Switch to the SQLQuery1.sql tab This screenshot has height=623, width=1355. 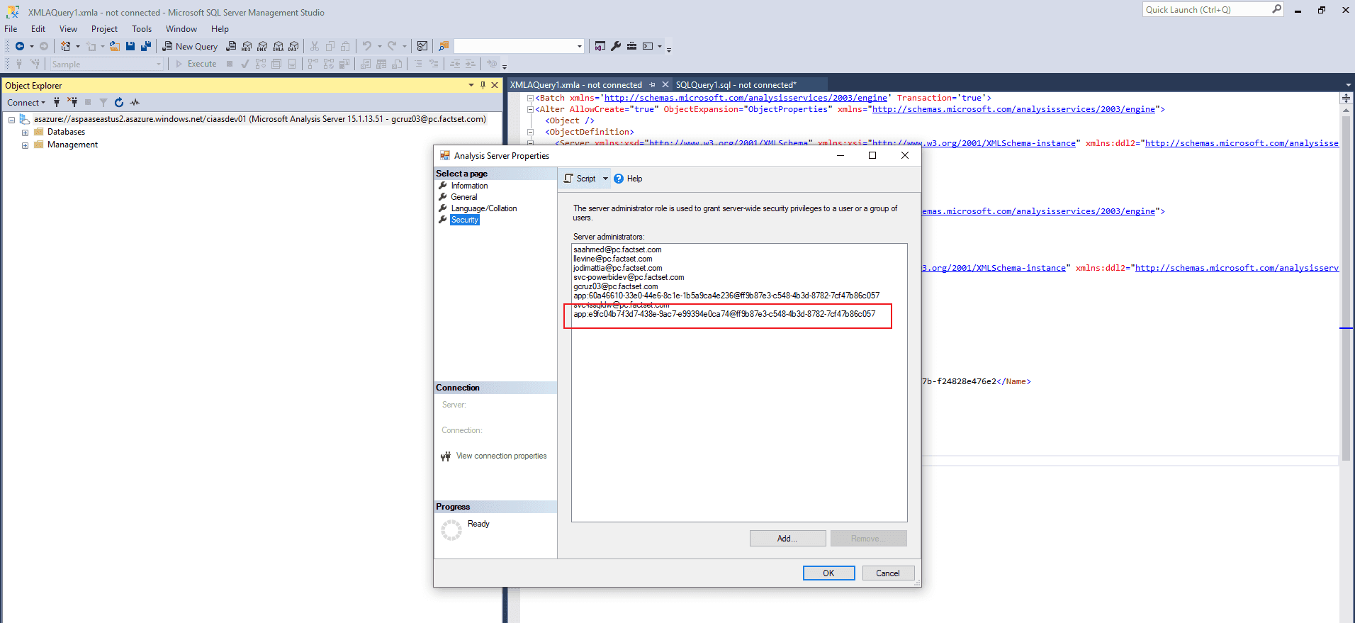click(x=736, y=85)
